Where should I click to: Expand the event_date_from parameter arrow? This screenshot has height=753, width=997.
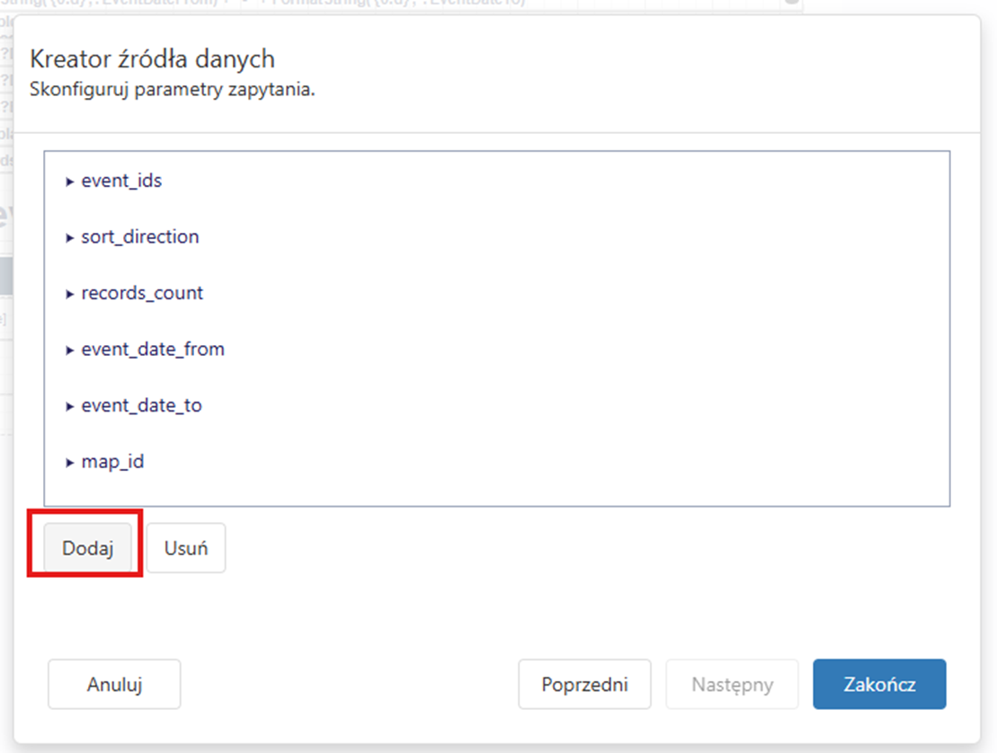click(x=69, y=350)
